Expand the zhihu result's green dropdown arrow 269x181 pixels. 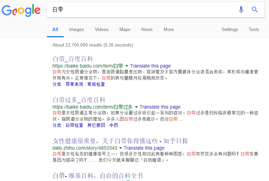click(x=121, y=148)
